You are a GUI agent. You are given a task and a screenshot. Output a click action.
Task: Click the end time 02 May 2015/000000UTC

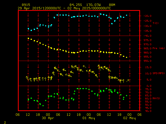pyautogui.click(x=89, y=8)
